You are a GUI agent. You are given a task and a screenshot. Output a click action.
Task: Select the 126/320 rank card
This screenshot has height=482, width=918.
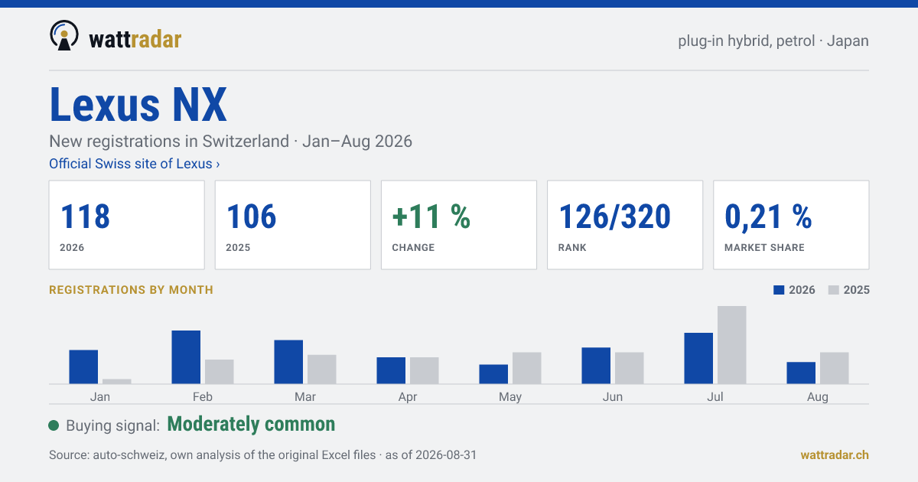625,225
